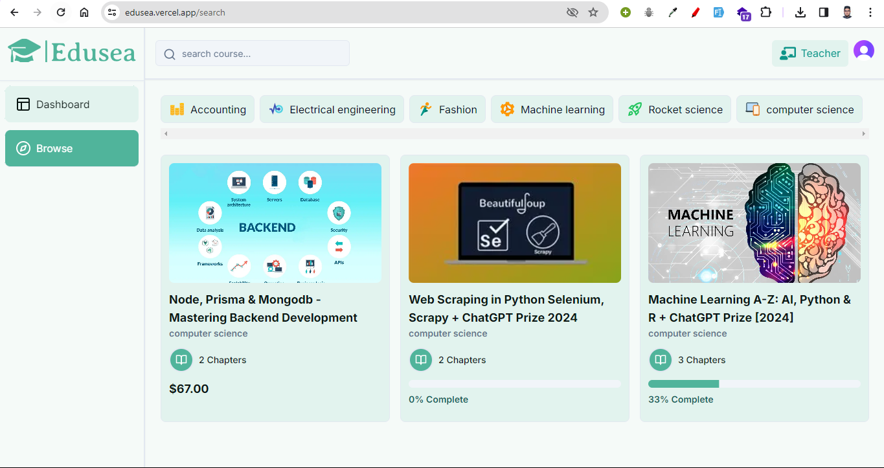884x468 pixels.
Task: Select the Fashion category chip
Action: (x=448, y=109)
